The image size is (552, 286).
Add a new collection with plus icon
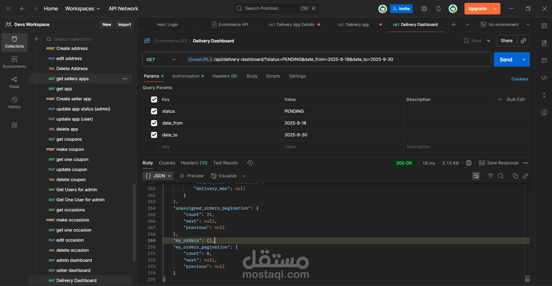[36, 39]
